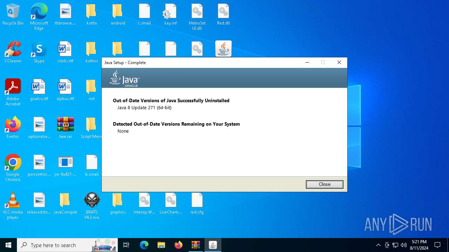
Task: Select the thbrowse image file icon
Action: point(65,15)
